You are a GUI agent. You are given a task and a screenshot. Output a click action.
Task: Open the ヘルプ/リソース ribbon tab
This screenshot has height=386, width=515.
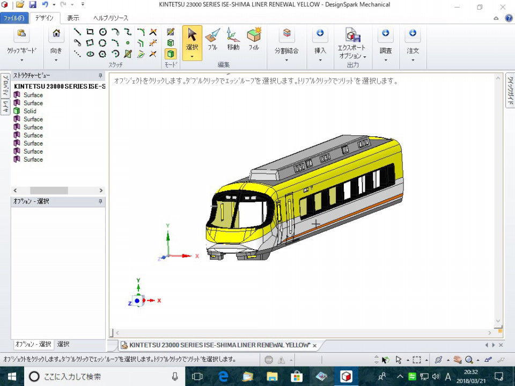(111, 18)
